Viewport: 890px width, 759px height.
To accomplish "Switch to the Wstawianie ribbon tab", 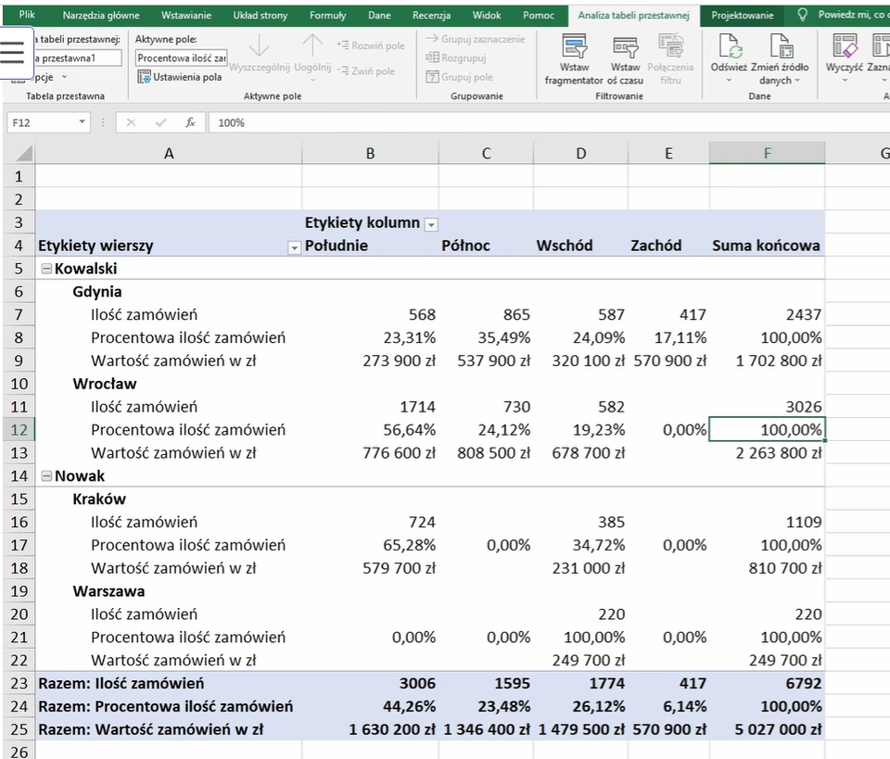I will [x=185, y=16].
